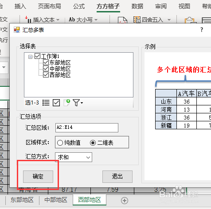This screenshot has height=209, width=211.
Task: Click the 四舍五入 rounding icon
Action: (x=137, y=19)
